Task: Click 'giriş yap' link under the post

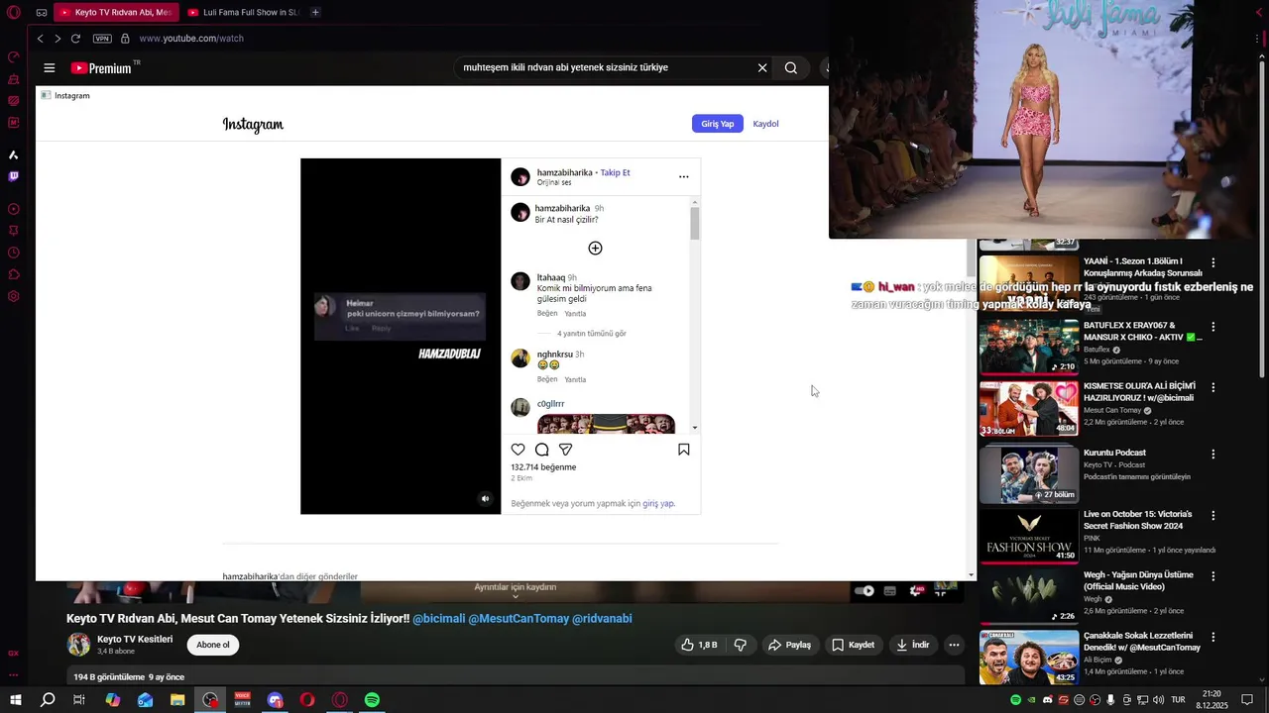Action: point(658,503)
